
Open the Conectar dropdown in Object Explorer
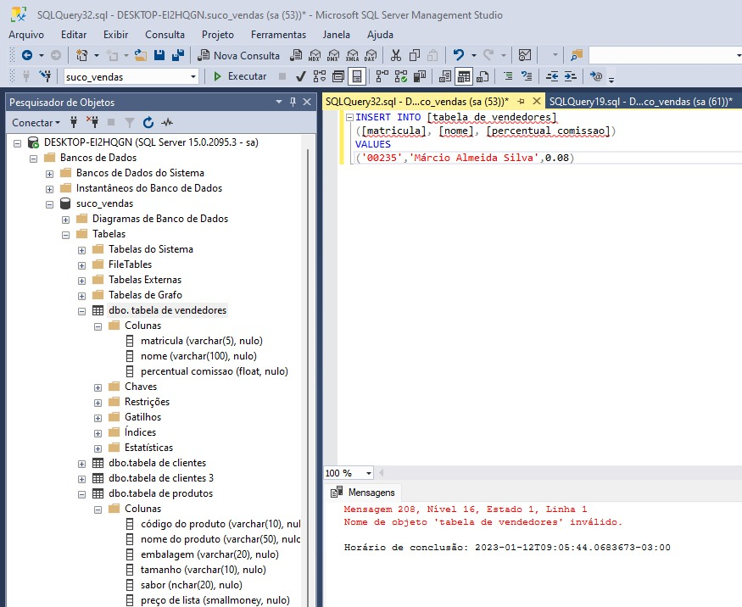36,123
